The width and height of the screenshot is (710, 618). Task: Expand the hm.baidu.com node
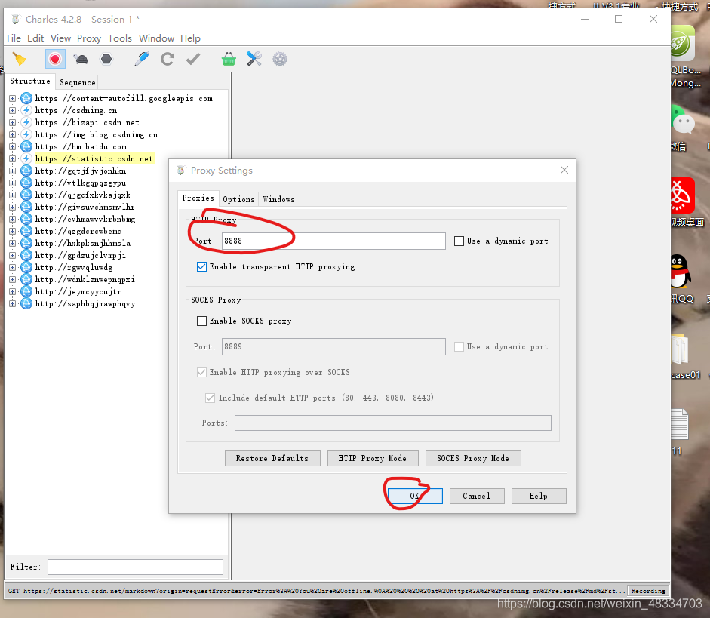[13, 146]
